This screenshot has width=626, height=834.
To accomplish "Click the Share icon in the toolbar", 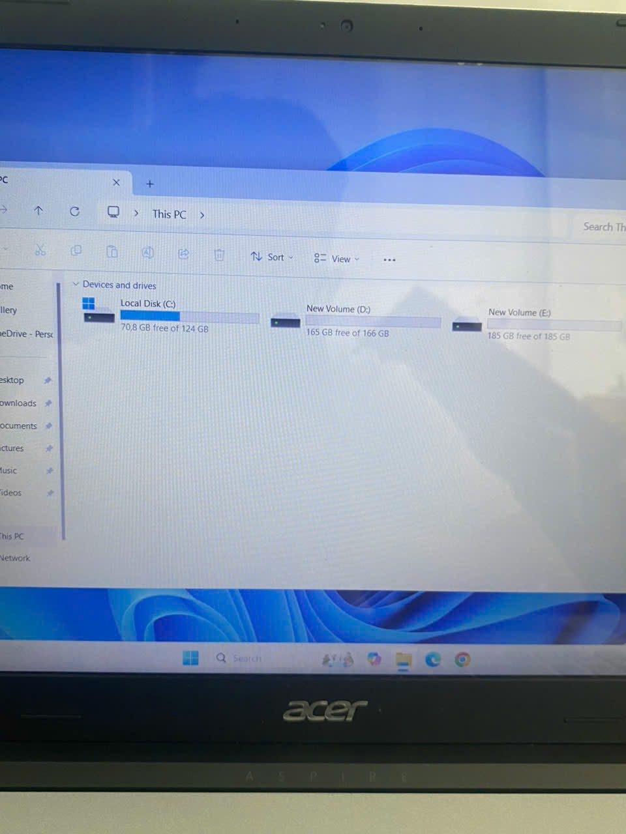I will [x=183, y=253].
